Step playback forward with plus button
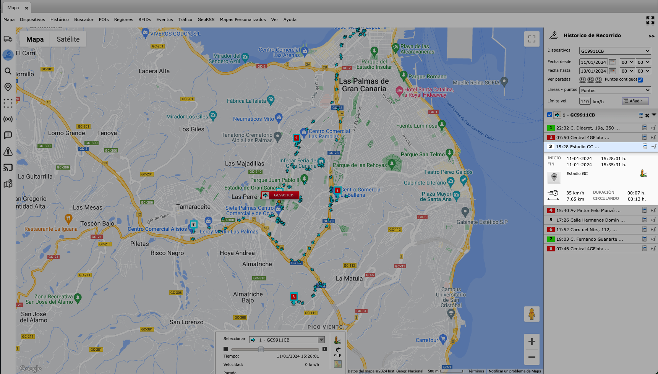The height and width of the screenshot is (374, 658). click(324, 349)
